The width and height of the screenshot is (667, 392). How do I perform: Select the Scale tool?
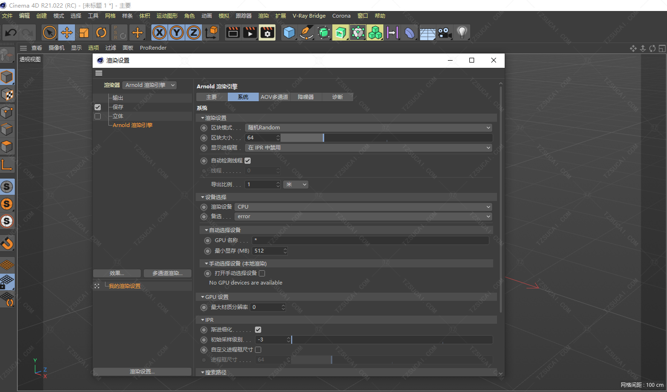84,33
